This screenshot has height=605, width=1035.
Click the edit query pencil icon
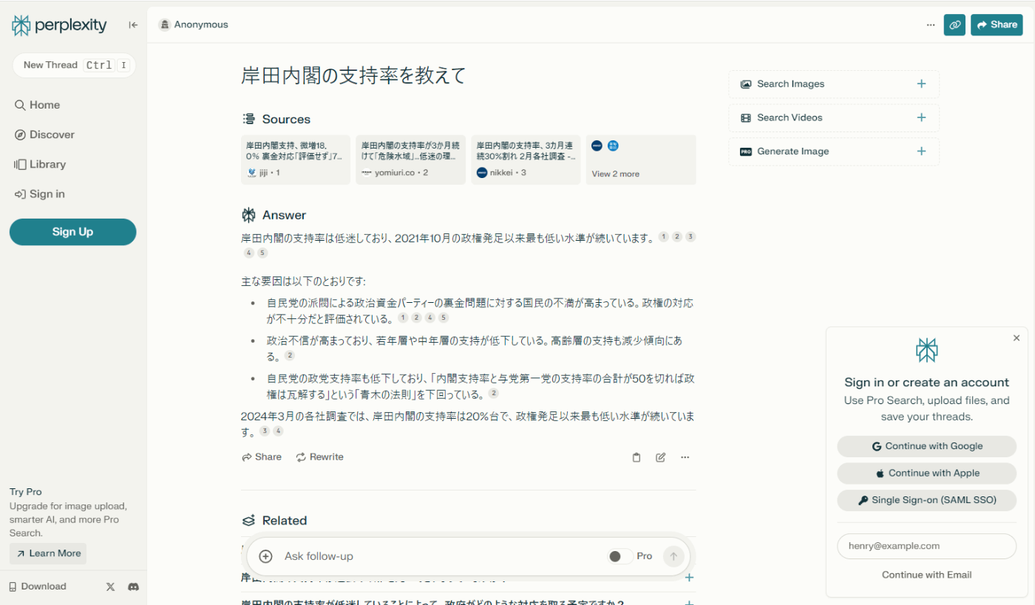click(x=661, y=457)
